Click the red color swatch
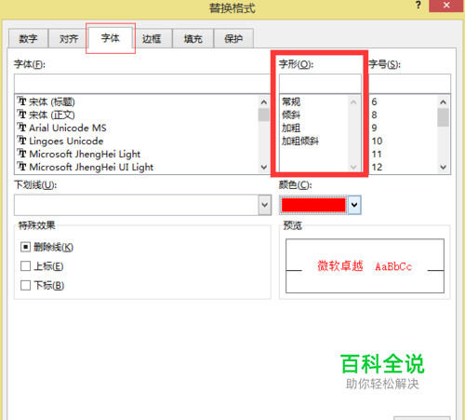Screen dimensions: 465x420 pos(313,205)
